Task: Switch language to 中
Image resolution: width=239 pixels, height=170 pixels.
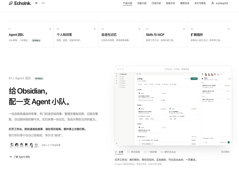Action: point(36,3)
